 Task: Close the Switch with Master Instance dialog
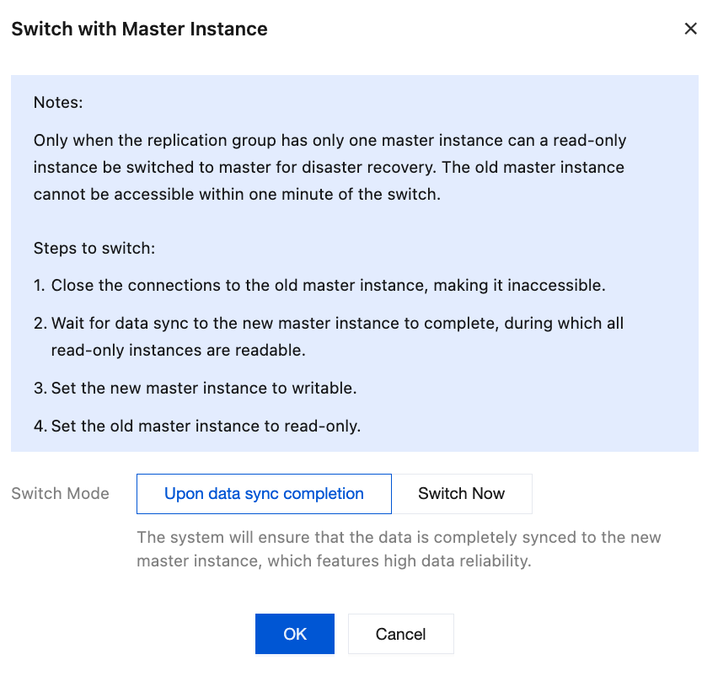690,29
